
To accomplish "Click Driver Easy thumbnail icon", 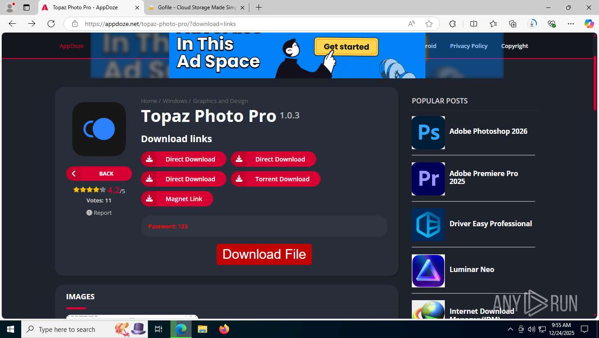I will coord(428,225).
